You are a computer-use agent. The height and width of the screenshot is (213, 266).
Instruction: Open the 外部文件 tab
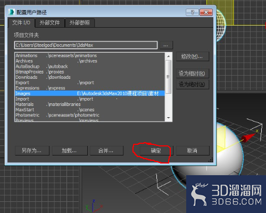pos(49,23)
